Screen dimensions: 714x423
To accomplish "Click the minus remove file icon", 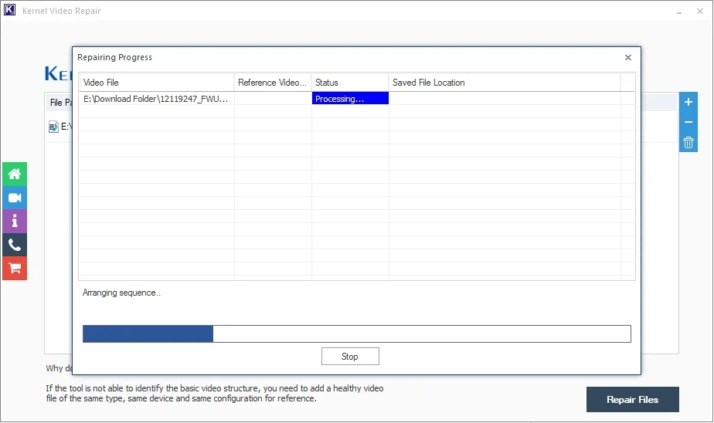I will pos(688,122).
